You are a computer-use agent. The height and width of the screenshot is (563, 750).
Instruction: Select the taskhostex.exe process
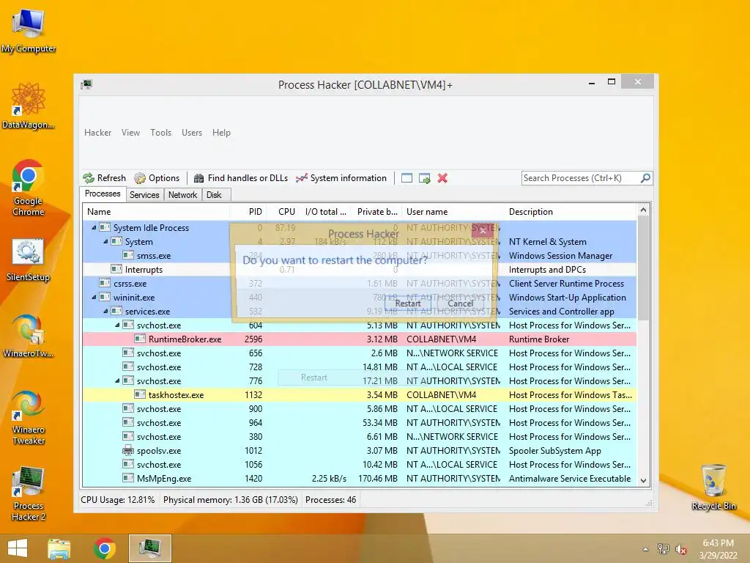pyautogui.click(x=360, y=395)
